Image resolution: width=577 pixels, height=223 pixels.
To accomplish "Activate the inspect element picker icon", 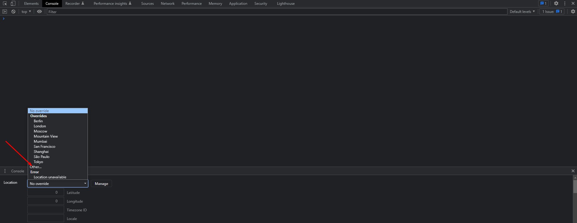I will (x=5, y=4).
